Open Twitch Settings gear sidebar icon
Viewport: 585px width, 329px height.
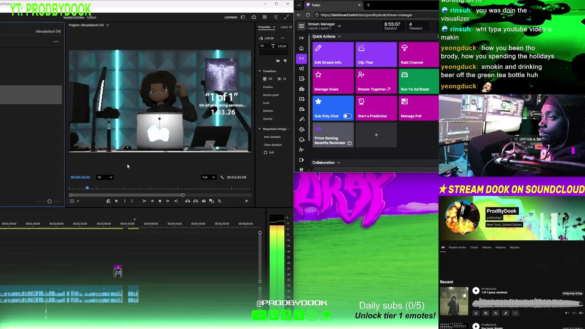click(x=301, y=129)
